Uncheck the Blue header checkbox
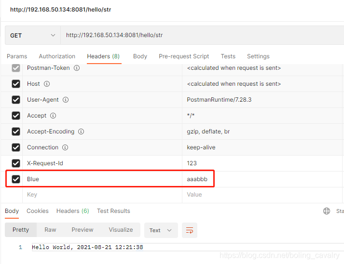Viewport: 344px width, 264px height. coord(16,179)
